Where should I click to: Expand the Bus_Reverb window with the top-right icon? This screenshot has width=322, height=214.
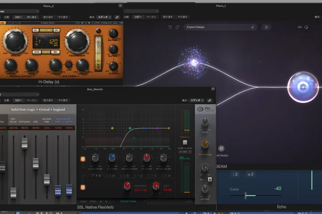pos(213,89)
